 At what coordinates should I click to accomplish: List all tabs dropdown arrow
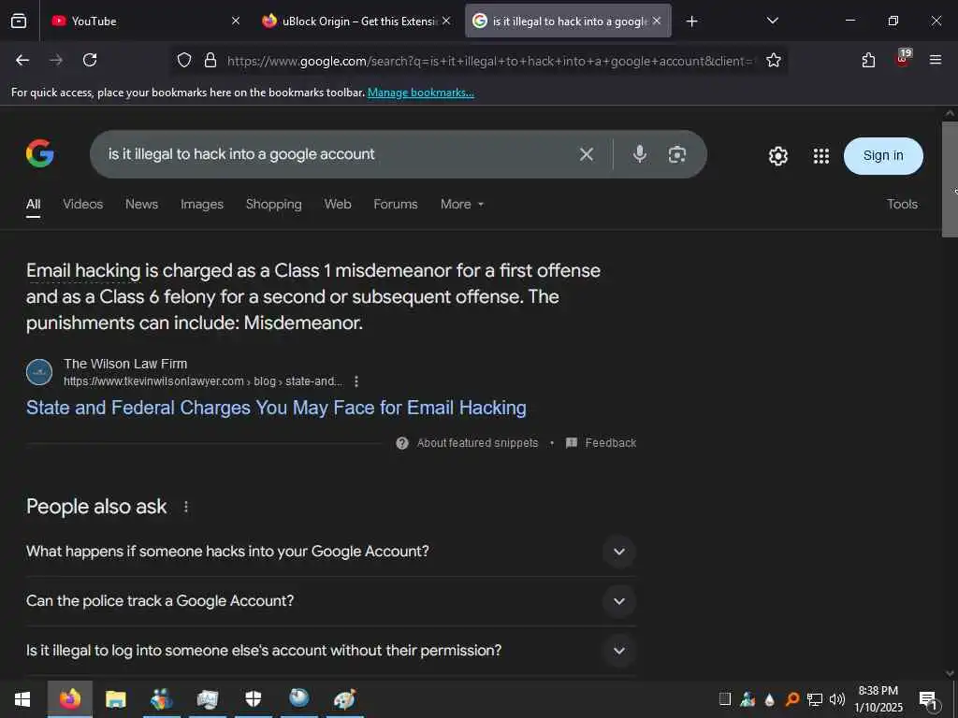click(772, 21)
